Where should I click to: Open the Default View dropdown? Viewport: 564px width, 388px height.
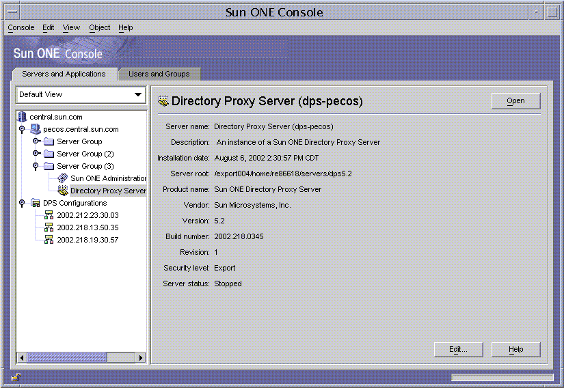(139, 95)
